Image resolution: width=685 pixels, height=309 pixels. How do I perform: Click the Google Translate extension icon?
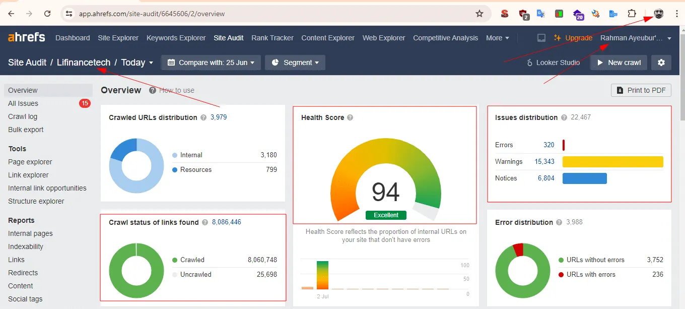click(x=541, y=14)
